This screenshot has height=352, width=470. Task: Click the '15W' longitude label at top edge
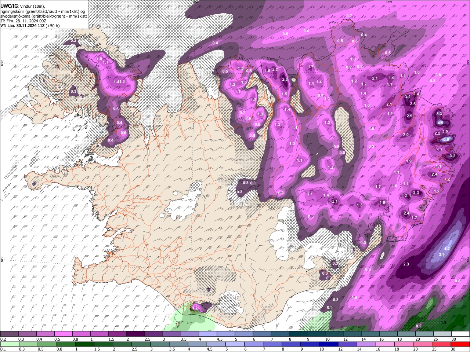tap(389, 2)
